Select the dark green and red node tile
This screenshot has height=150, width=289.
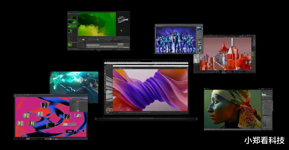(51, 125)
